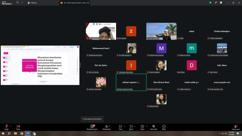Image resolution: width=242 pixels, height=136 pixels.
Task: Select Meita & Setya teal m avatar
Action: pos(192,48)
